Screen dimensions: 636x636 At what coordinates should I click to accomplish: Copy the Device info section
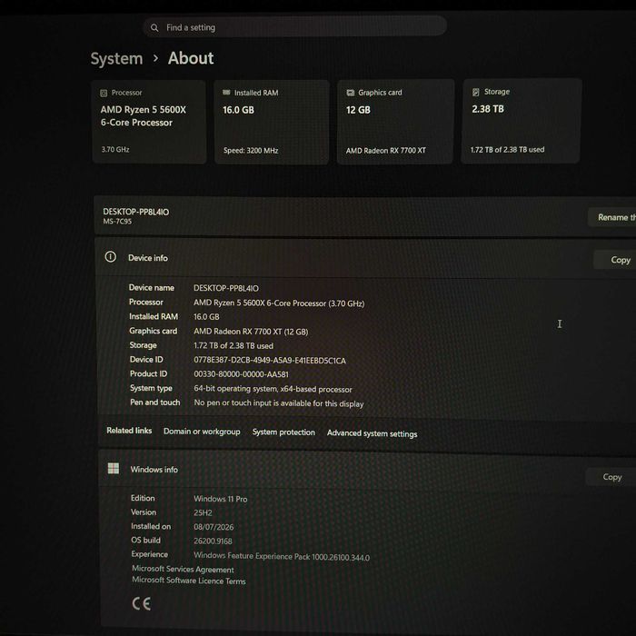(615, 260)
